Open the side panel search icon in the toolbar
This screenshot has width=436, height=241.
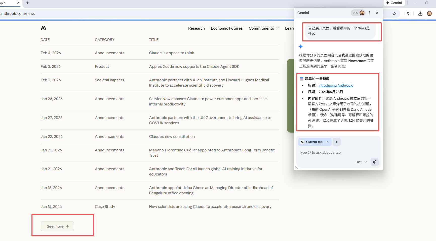pyautogui.click(x=407, y=14)
